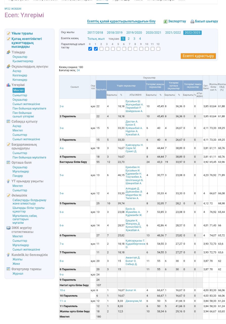This screenshot has width=226, height=324.
Task: Click the Оқушылардың ауысуы section icon
Action: click(x=9, y=67)
